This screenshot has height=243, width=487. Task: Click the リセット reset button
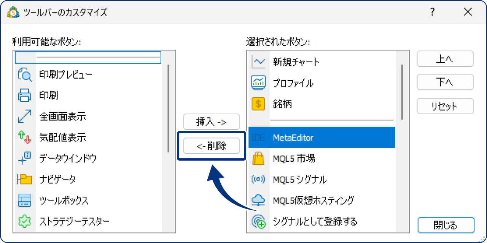(445, 106)
